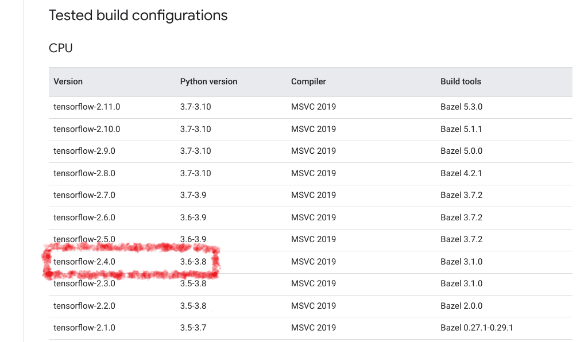
Task: Click Python version 3.6-3.9 for tensorflow-2.6.0
Action: click(x=193, y=217)
